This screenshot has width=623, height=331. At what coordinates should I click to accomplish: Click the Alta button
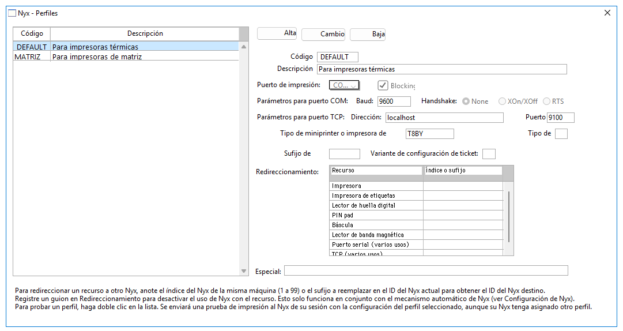[x=277, y=33]
